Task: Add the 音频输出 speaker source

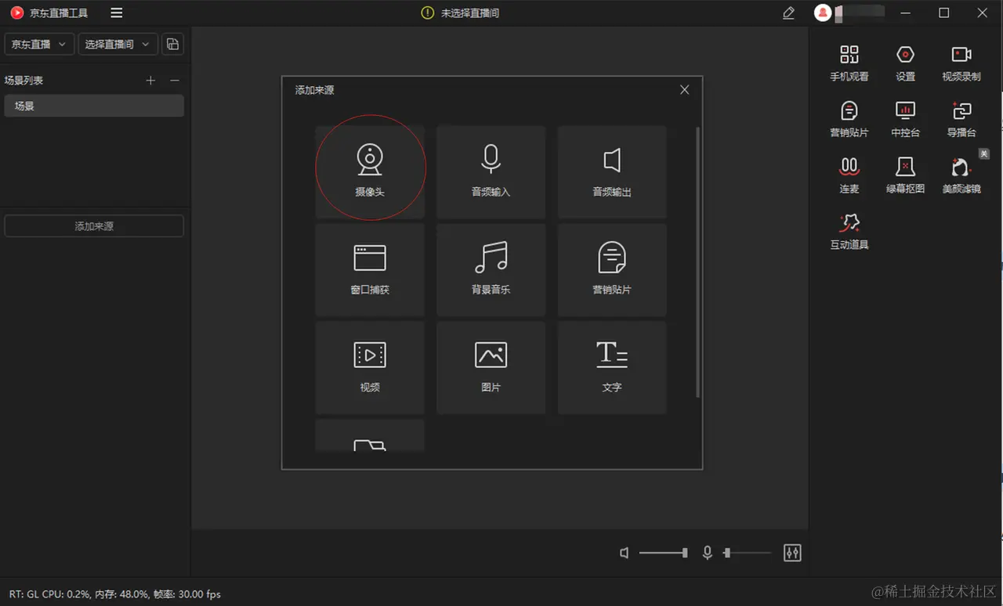Action: click(612, 171)
